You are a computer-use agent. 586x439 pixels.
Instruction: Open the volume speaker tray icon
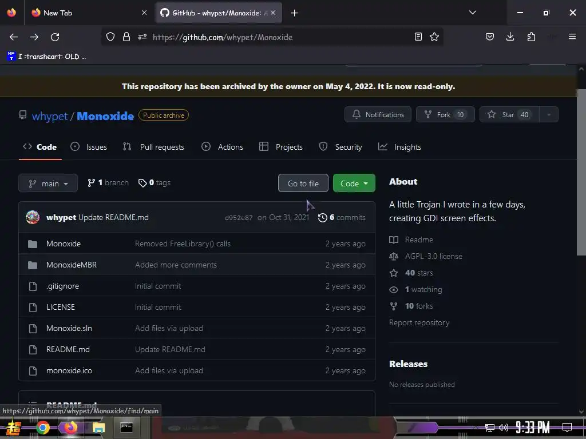coord(504,428)
